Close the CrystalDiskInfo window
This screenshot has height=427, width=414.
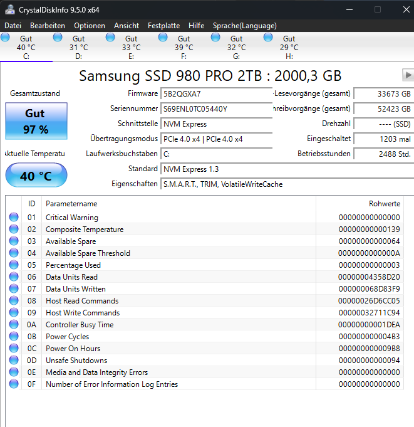pyautogui.click(x=406, y=9)
